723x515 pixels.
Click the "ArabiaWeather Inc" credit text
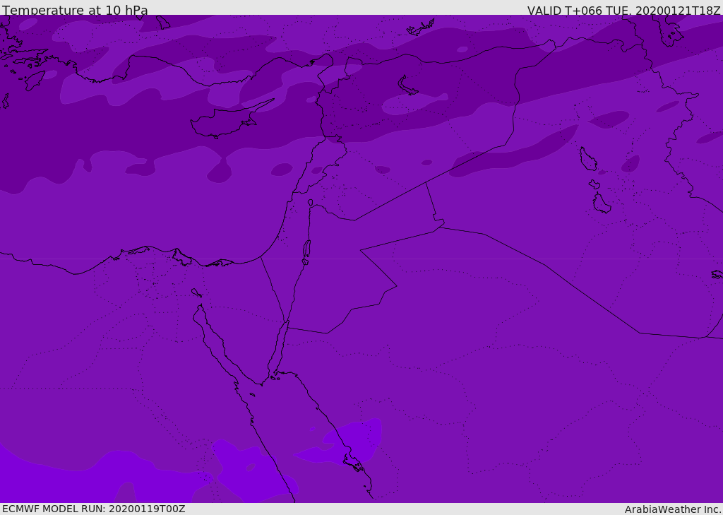coord(673,509)
